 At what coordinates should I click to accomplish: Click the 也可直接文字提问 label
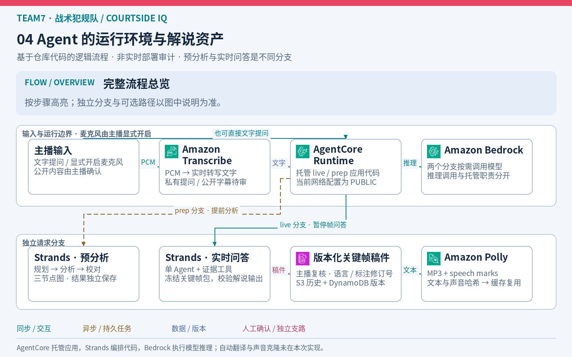click(x=242, y=133)
